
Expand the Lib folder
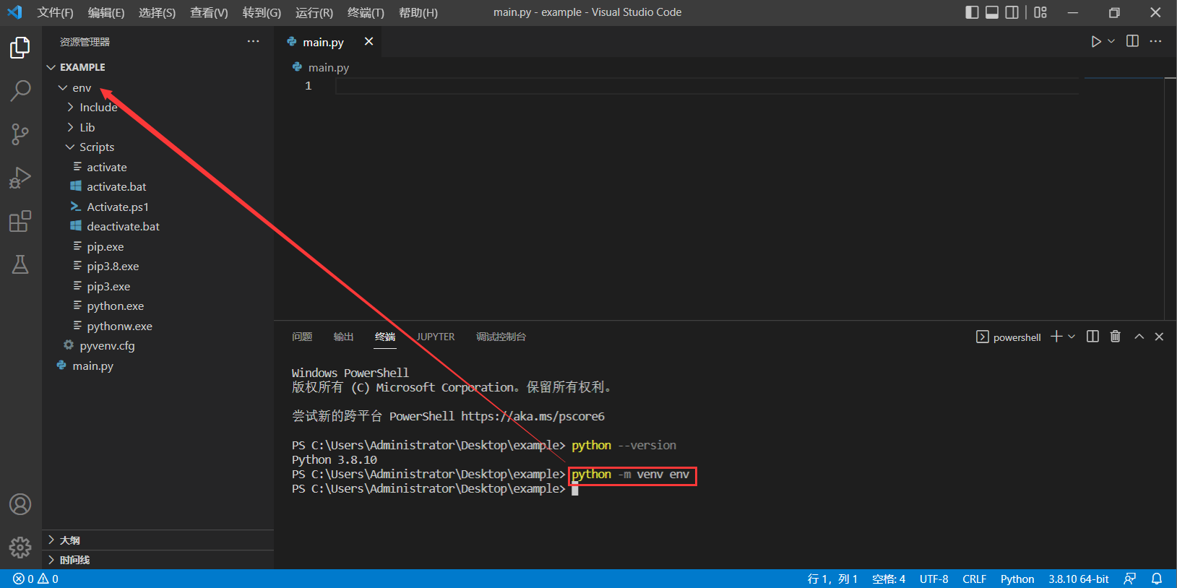tap(87, 127)
